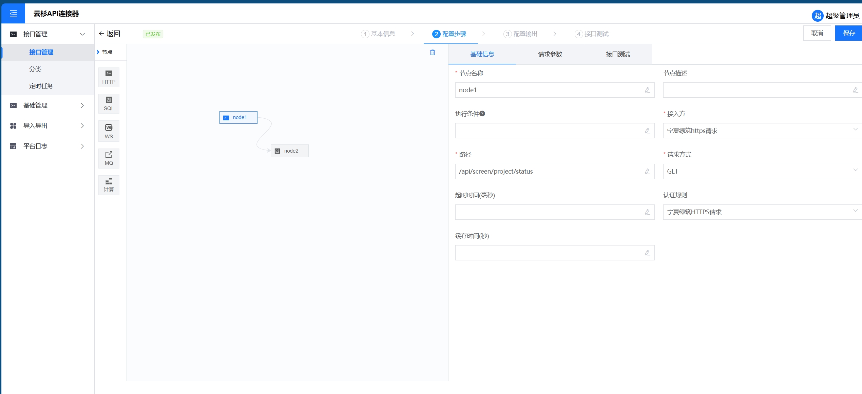This screenshot has height=394, width=862.
Task: Open the 接入方 dropdown
Action: 762,131
